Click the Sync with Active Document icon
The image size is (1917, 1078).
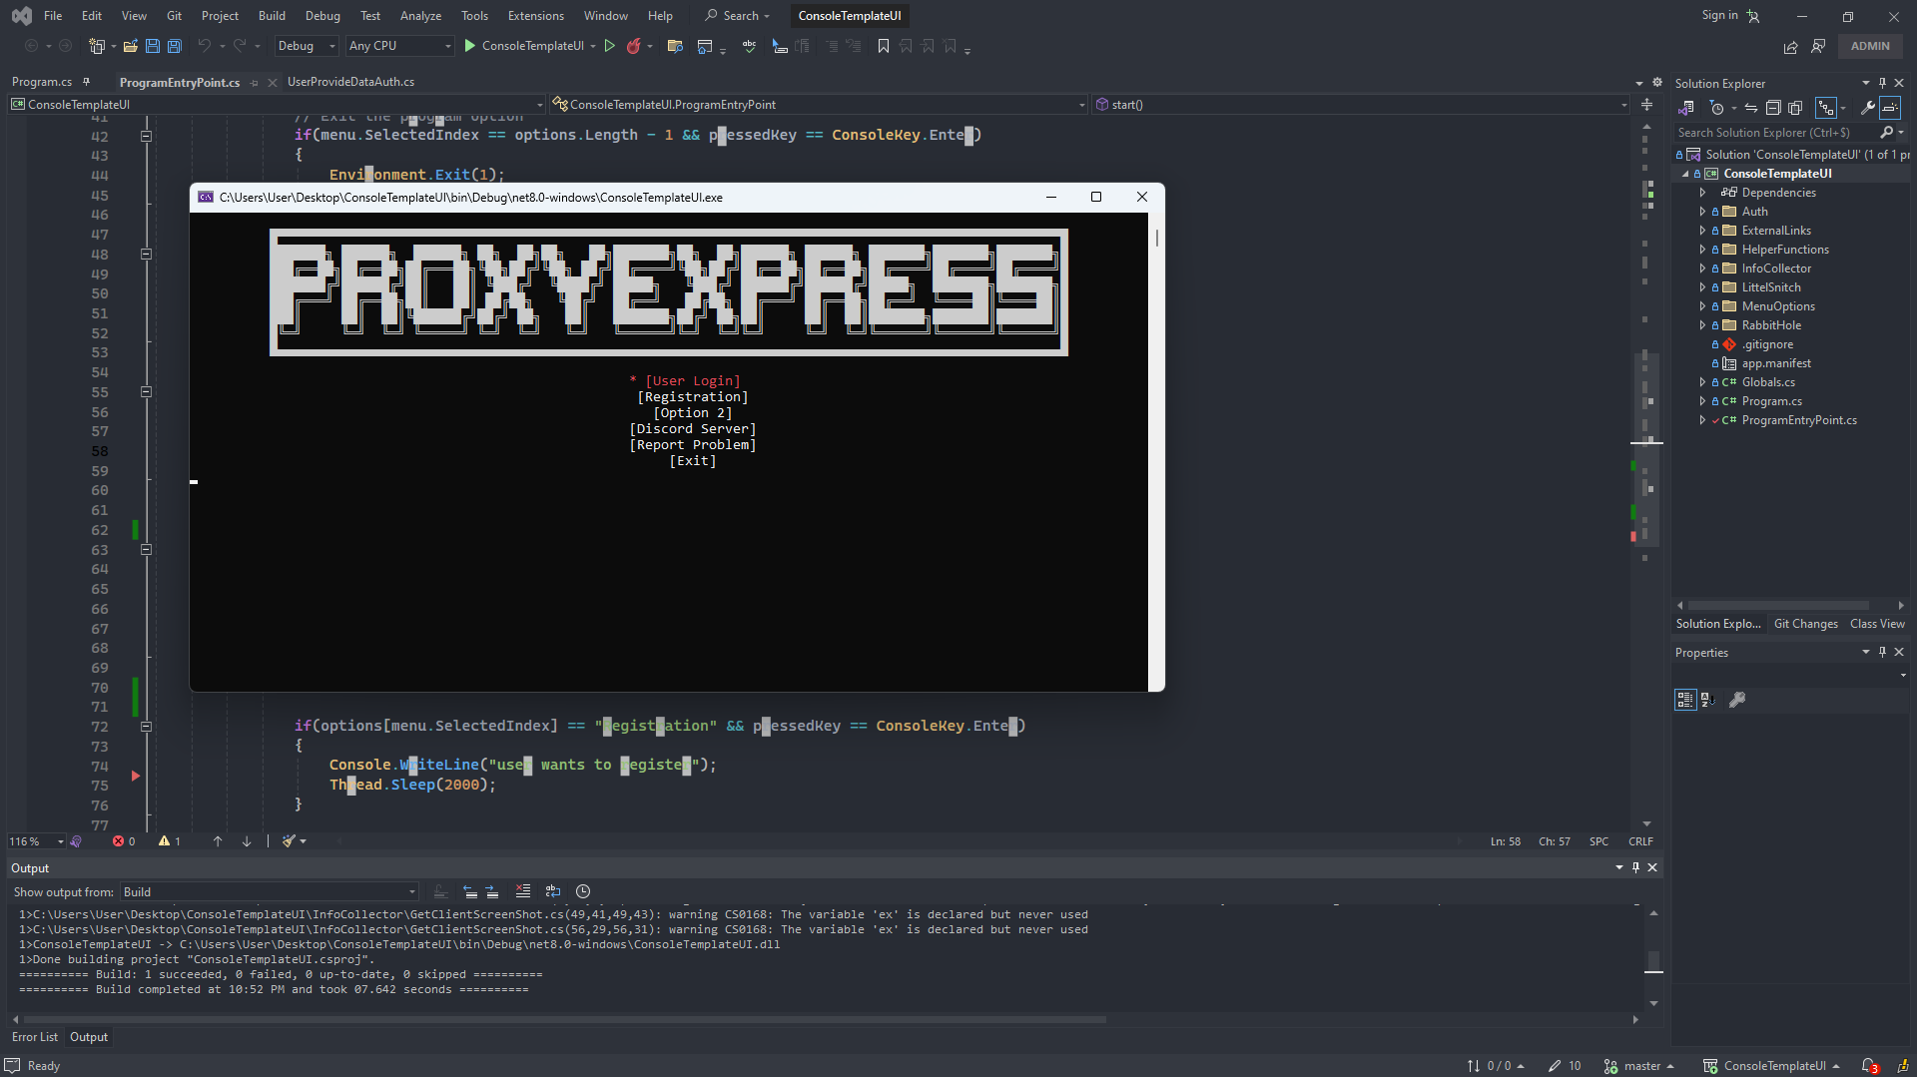click(x=1750, y=108)
